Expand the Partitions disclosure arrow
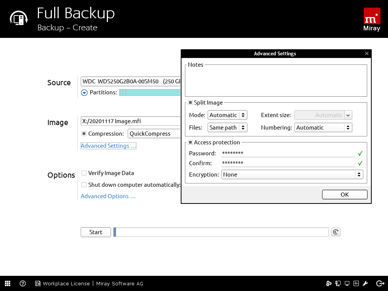Viewport: 388px width, 291px height. [84, 92]
